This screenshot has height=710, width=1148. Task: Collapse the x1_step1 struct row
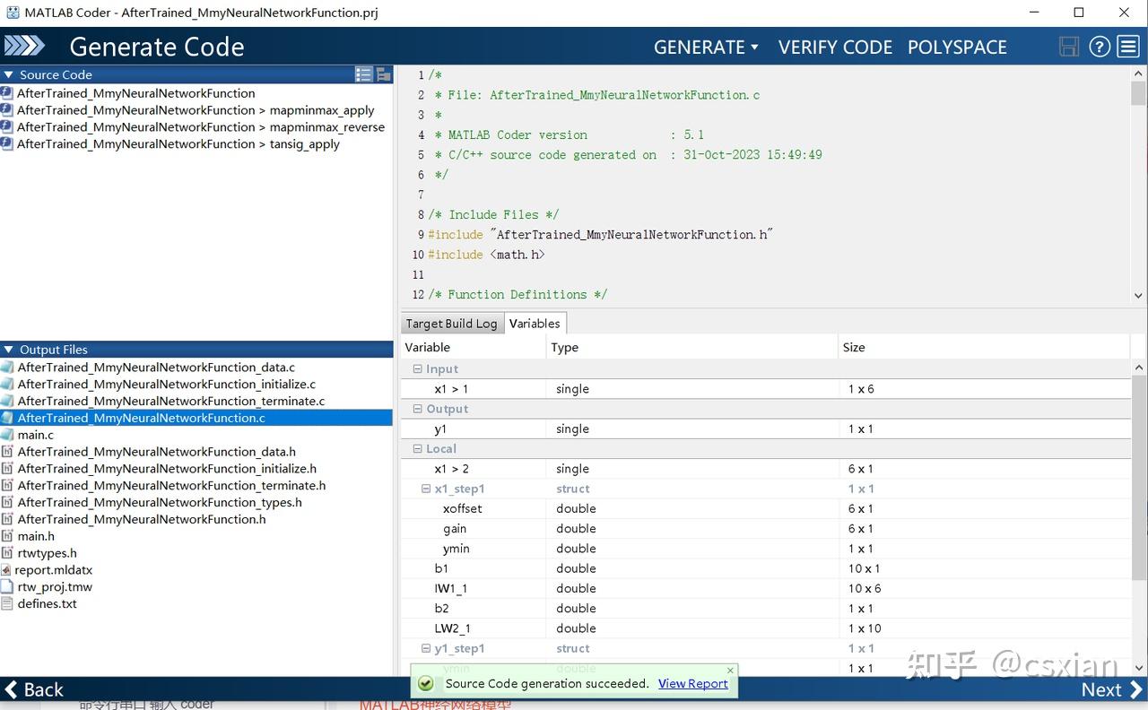coord(426,489)
